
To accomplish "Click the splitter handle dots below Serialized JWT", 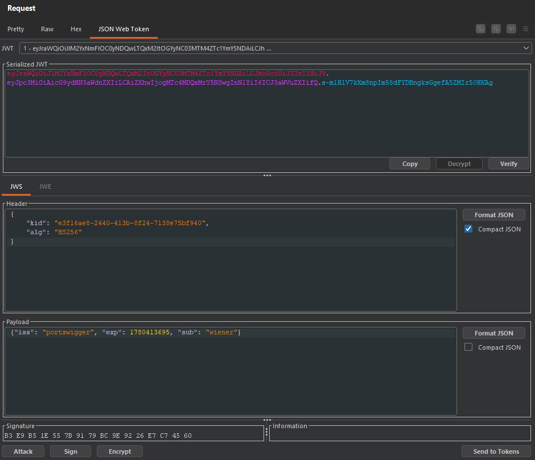I will click(267, 175).
